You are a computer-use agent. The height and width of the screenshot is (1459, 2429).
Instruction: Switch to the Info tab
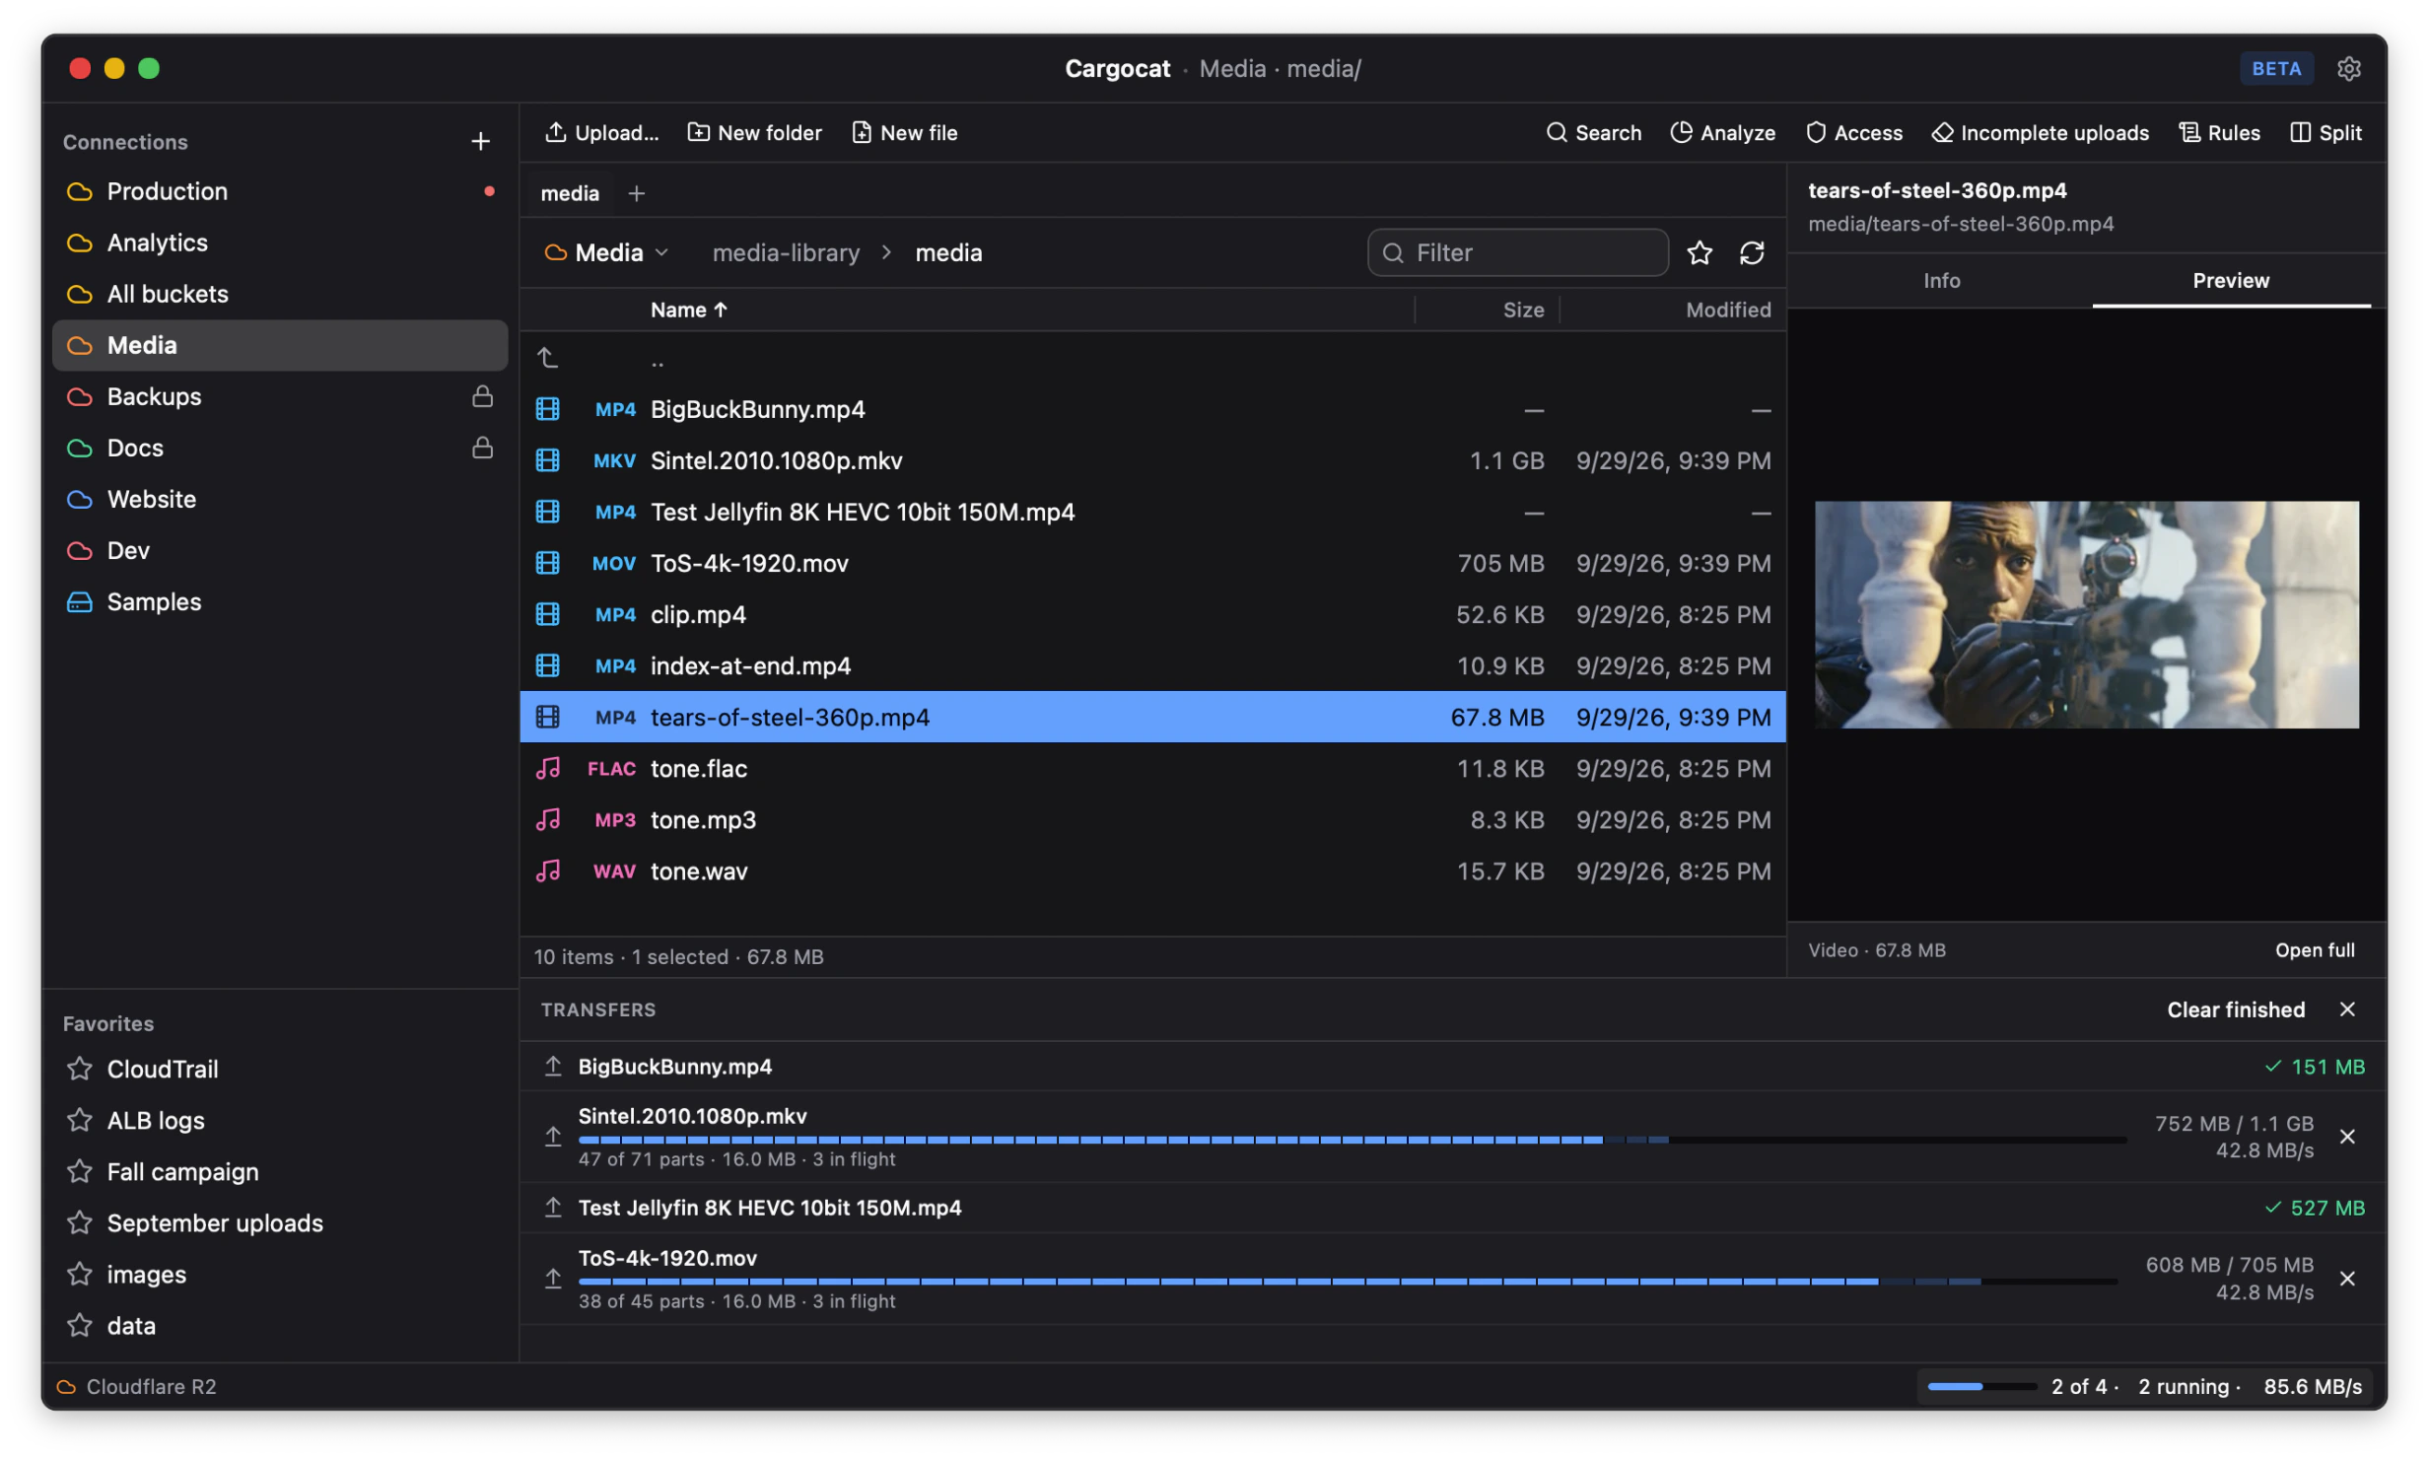coord(1940,281)
